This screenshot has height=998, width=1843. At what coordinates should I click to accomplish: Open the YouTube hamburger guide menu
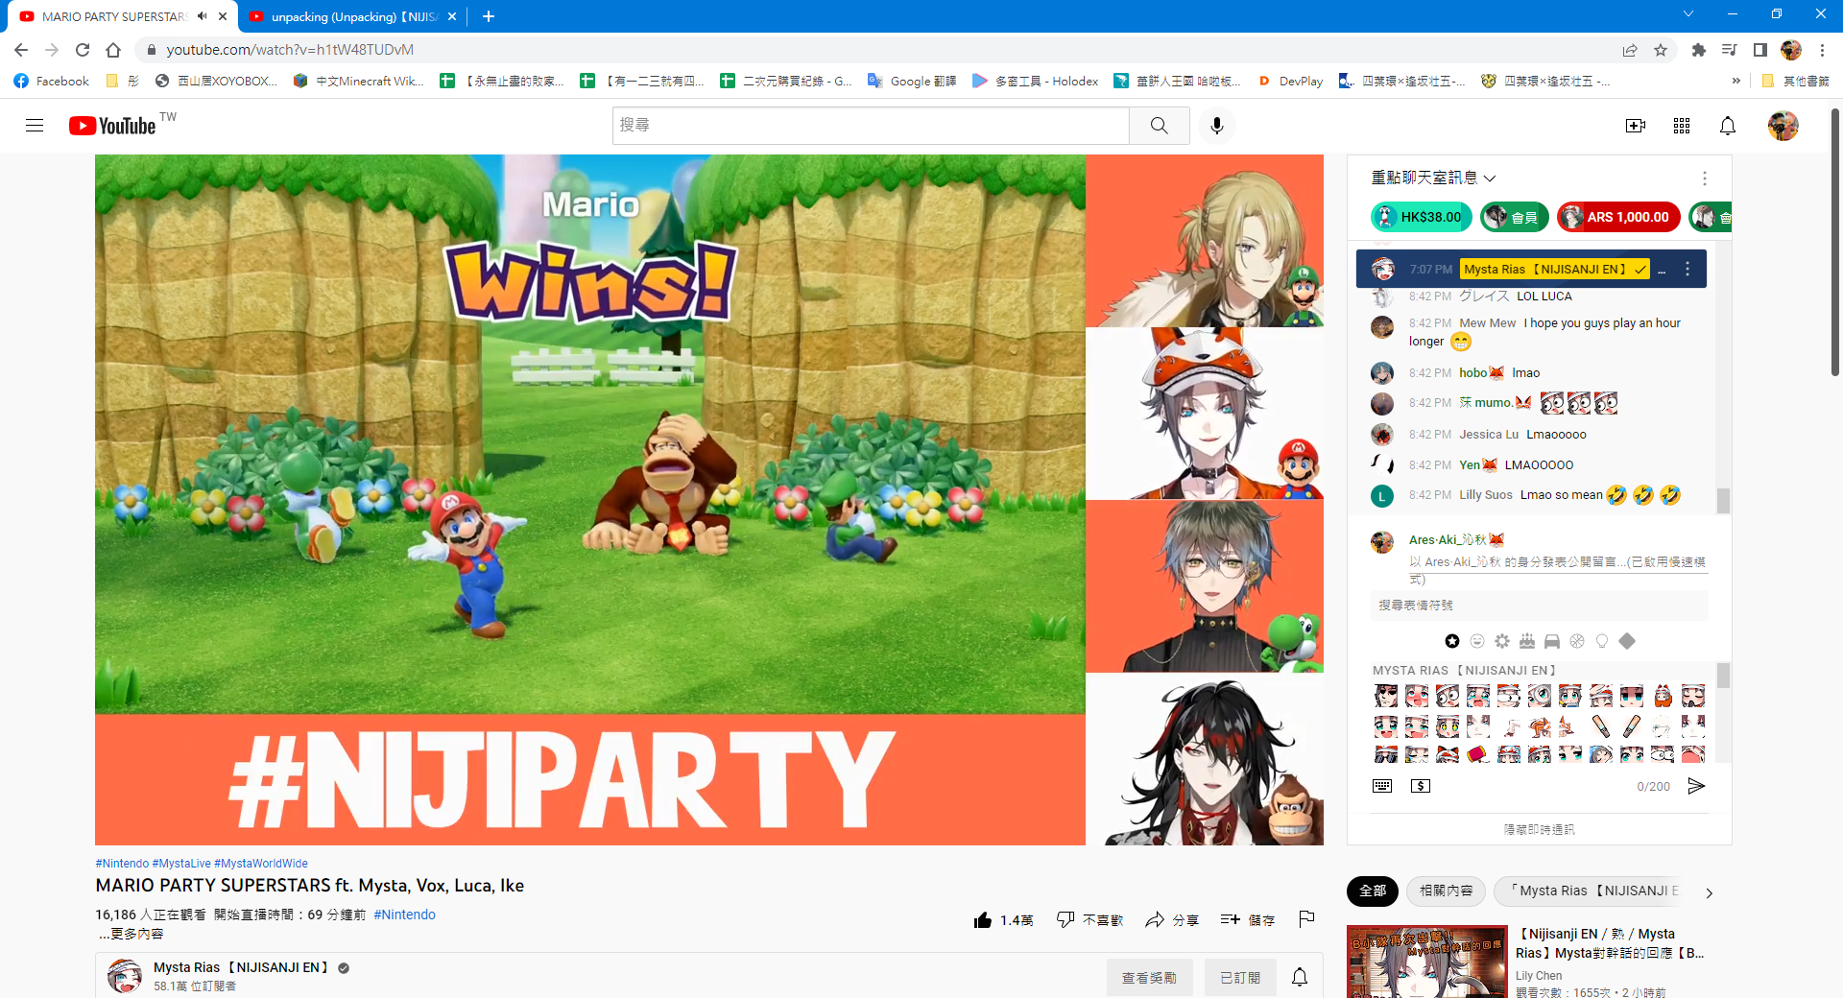35,126
